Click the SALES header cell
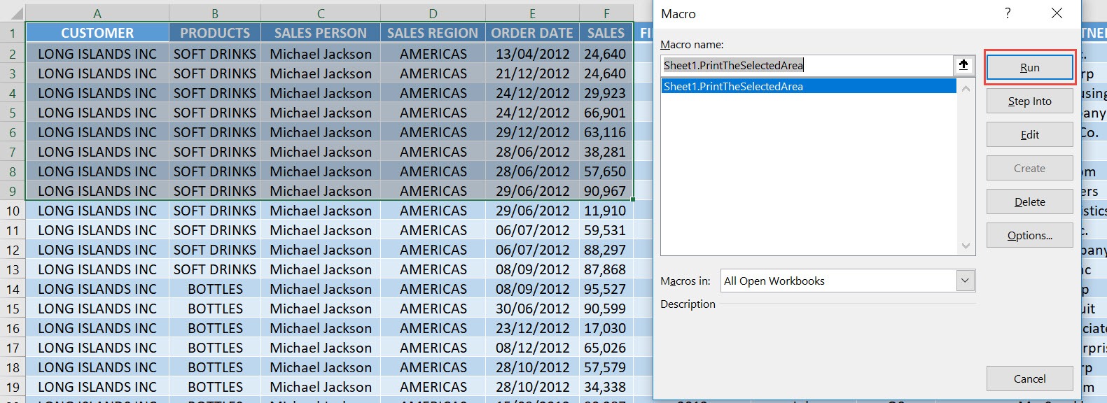The image size is (1107, 403). (x=606, y=33)
